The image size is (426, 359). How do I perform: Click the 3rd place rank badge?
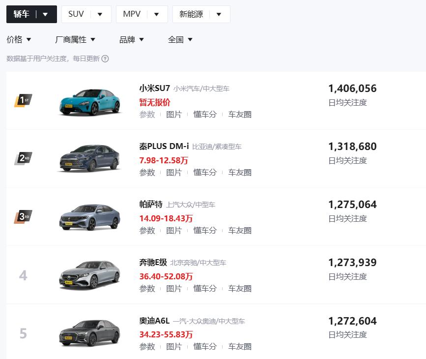(24, 216)
